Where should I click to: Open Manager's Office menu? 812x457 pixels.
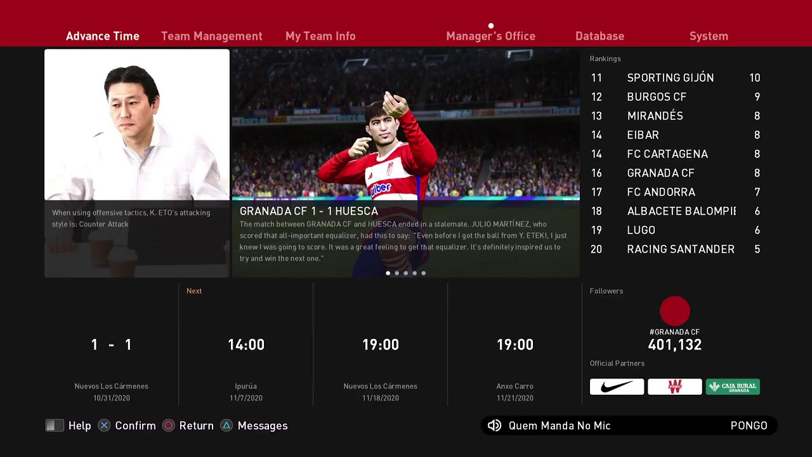tap(490, 36)
